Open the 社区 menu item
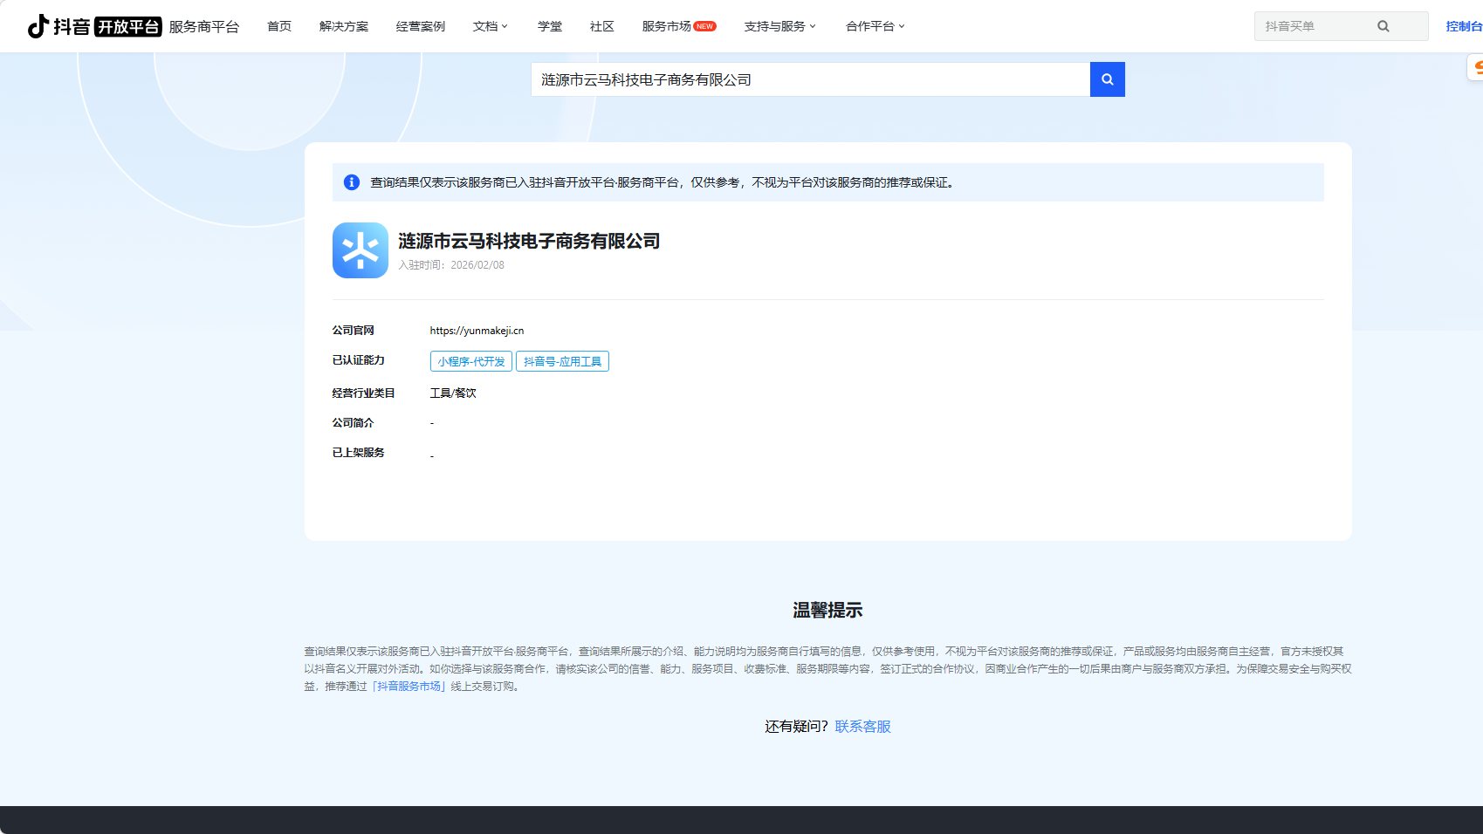1483x834 pixels. click(602, 26)
